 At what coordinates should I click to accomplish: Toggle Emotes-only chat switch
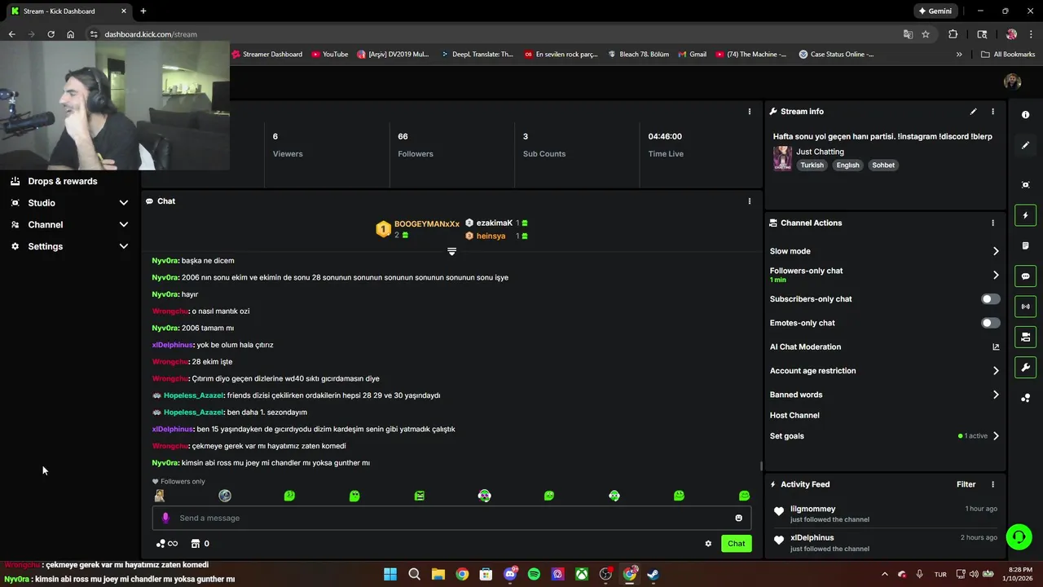[x=990, y=323]
